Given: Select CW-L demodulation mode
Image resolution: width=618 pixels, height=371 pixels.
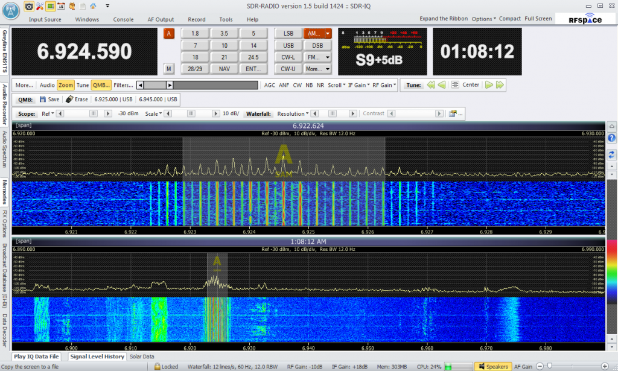Looking at the screenshot, I should (288, 57).
